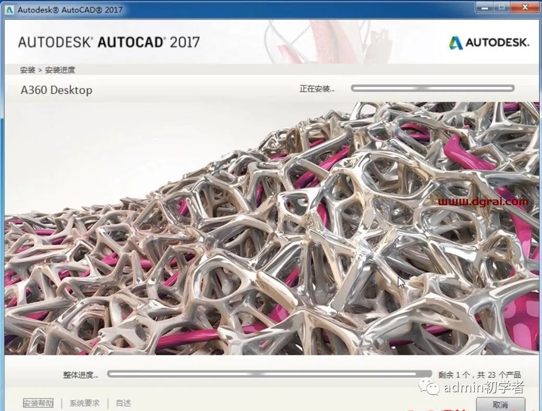Minimize the AutoCAD 2017 installer window
This screenshot has width=542, height=411.
(x=485, y=7)
